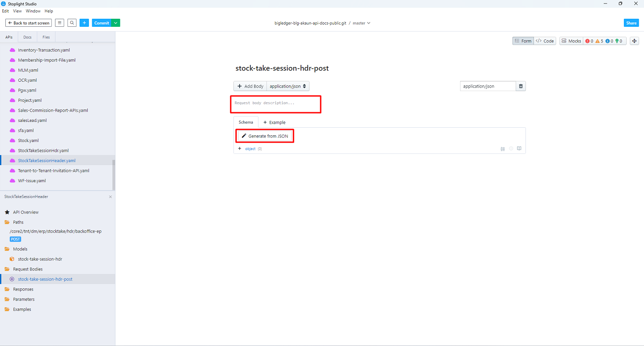Open the Window menu

[33, 11]
